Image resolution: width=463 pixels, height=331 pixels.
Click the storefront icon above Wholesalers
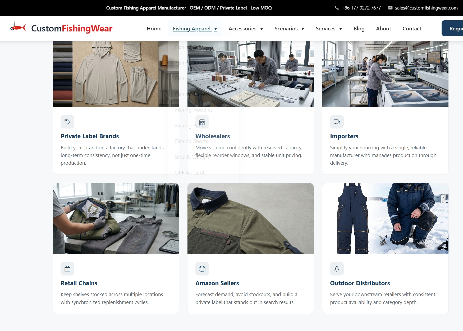(202, 122)
